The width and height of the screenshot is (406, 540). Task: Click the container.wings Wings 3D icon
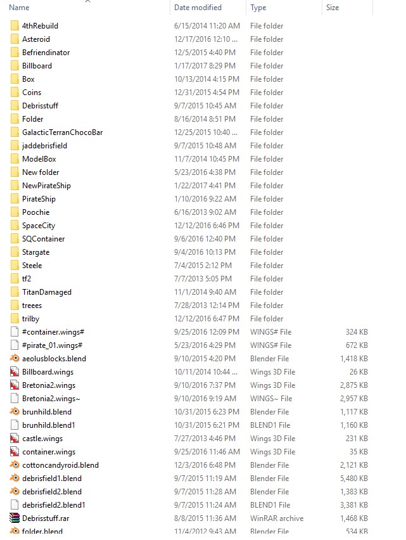point(15,452)
